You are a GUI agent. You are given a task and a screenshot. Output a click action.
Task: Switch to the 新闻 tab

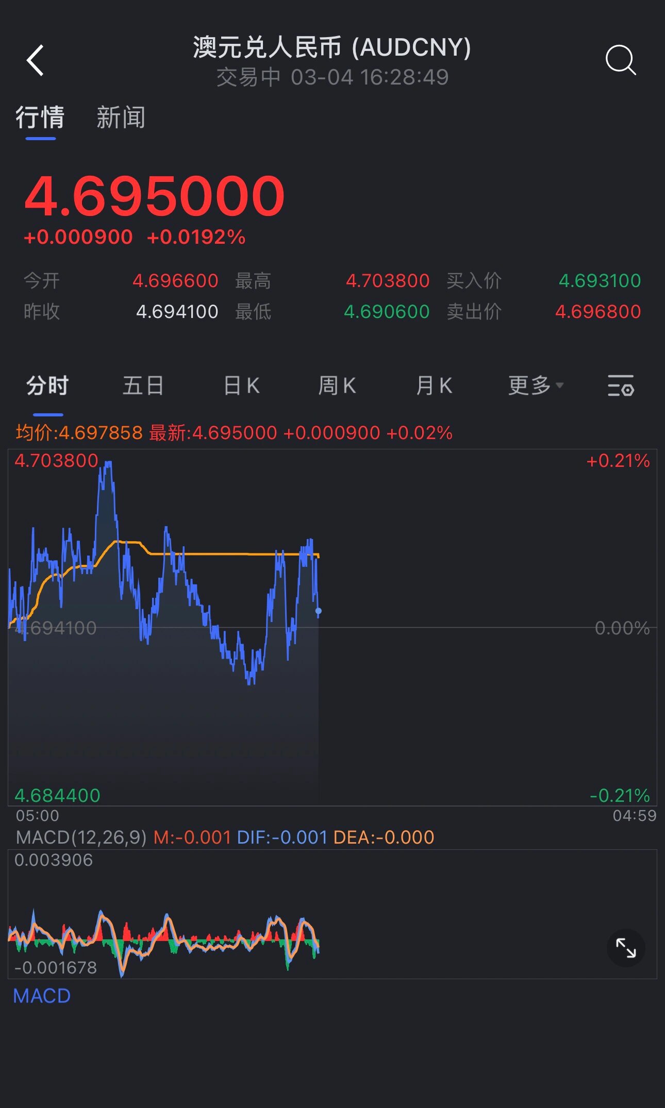click(x=121, y=117)
